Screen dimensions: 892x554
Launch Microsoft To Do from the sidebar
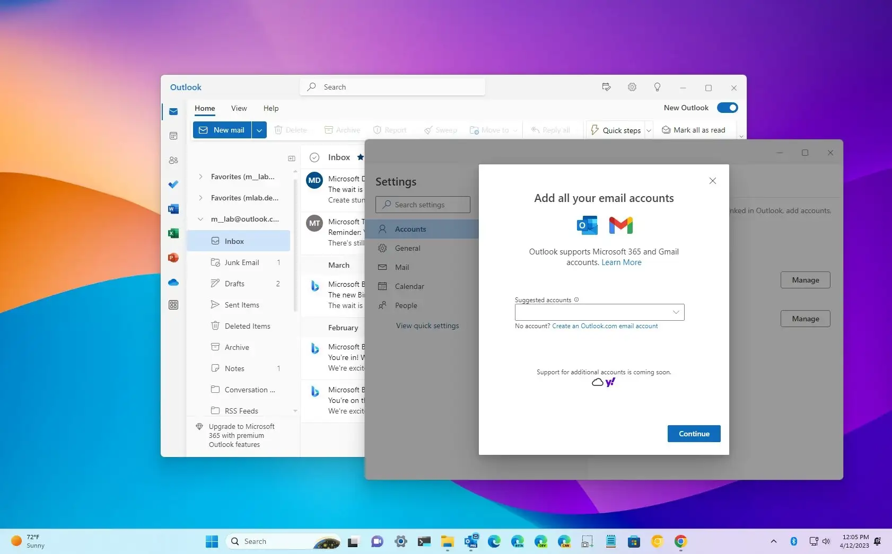click(x=173, y=184)
